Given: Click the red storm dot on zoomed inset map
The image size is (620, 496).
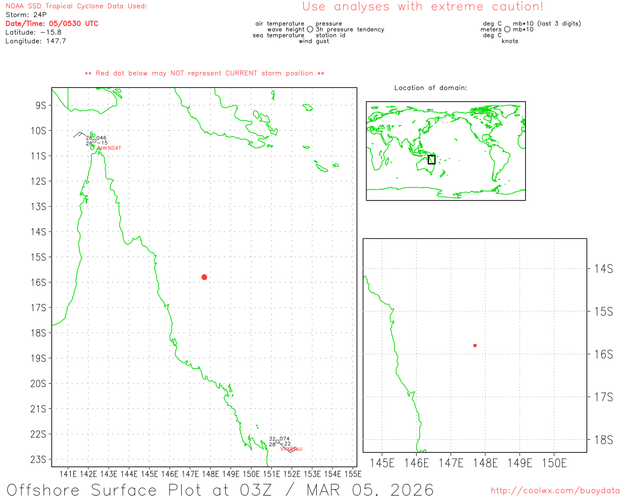Looking at the screenshot, I should 475,345.
